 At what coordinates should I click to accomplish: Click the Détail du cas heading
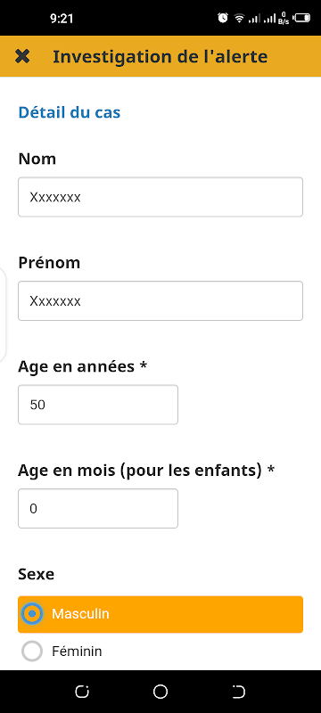coord(70,112)
